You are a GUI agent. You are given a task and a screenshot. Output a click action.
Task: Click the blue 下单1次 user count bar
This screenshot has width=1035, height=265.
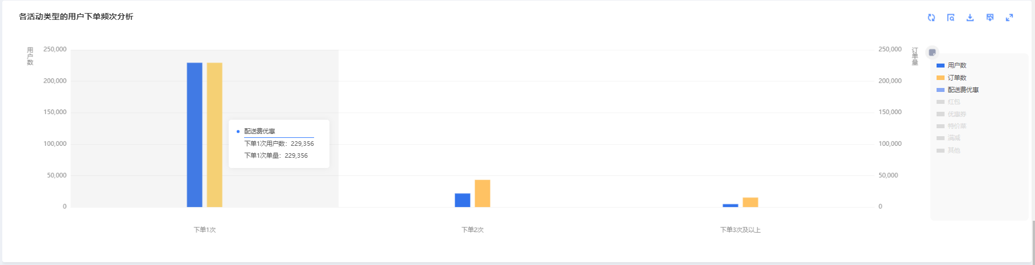point(195,135)
